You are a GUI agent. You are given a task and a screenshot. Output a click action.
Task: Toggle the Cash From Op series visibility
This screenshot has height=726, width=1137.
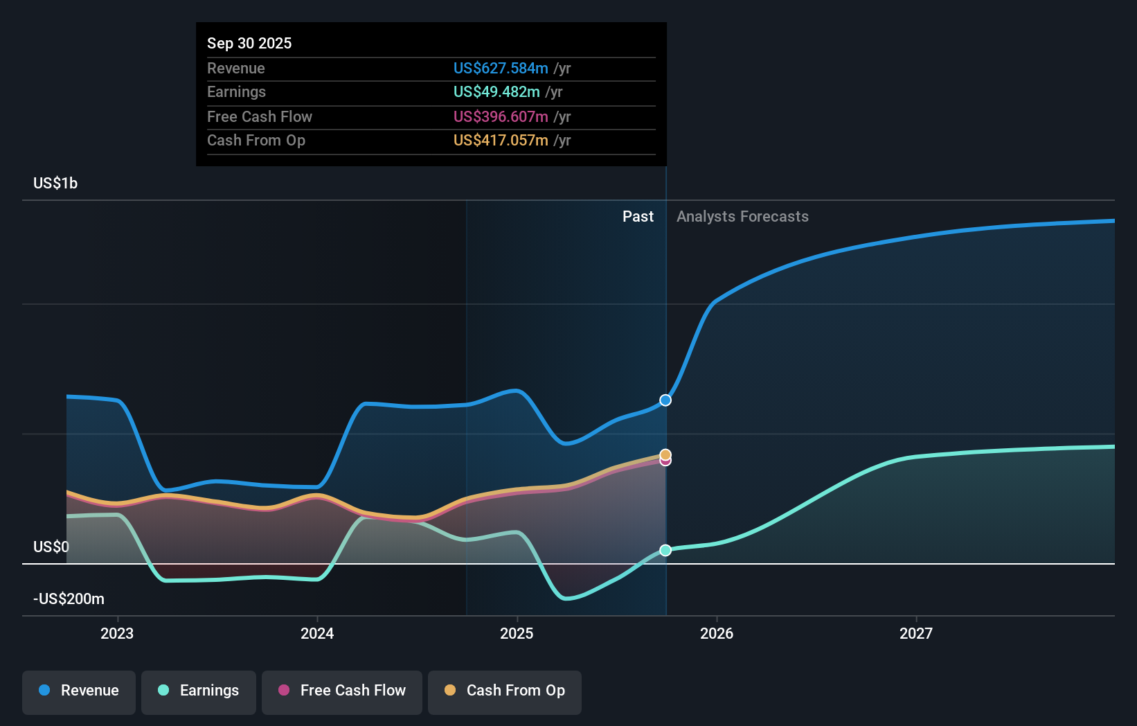[x=504, y=691]
